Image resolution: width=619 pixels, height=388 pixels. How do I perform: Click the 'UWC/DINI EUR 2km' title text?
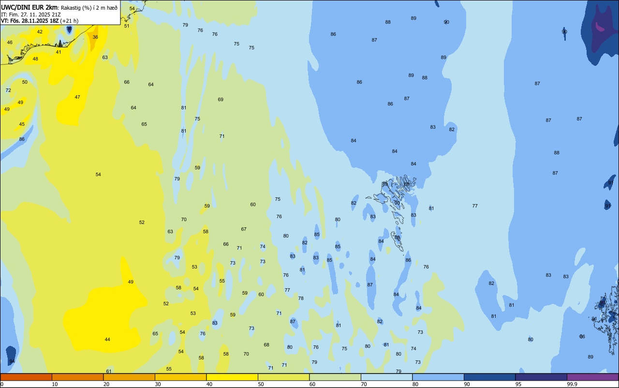[x=29, y=7]
